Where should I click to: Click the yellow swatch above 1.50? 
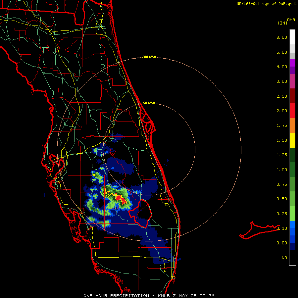click(x=292, y=140)
